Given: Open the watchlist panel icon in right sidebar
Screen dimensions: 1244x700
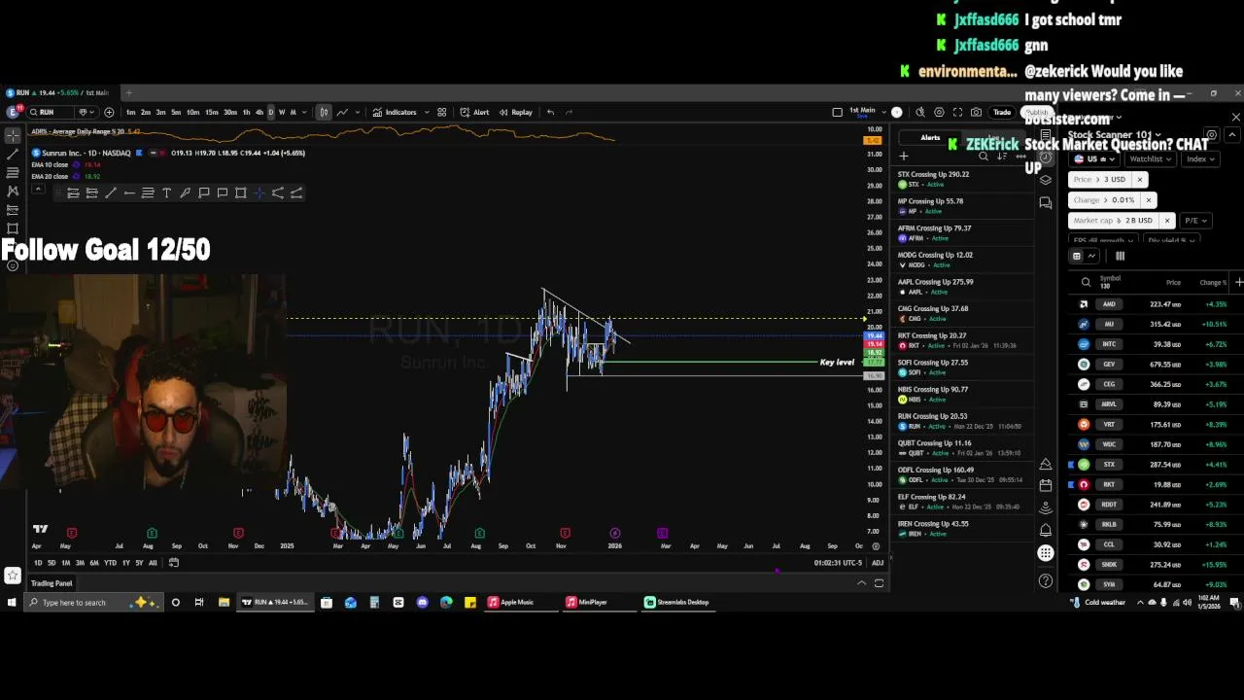Looking at the screenshot, I should point(1046,135).
